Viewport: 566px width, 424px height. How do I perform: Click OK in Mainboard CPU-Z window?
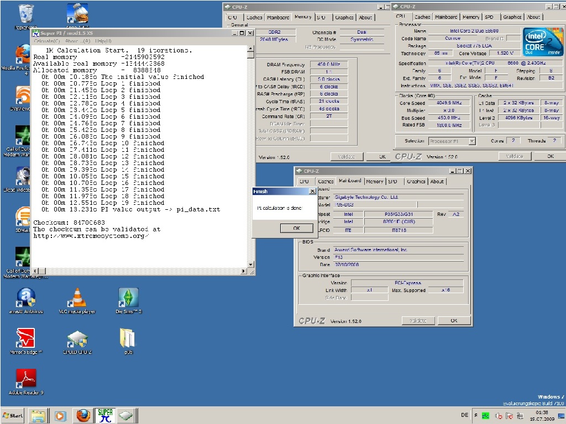point(454,321)
